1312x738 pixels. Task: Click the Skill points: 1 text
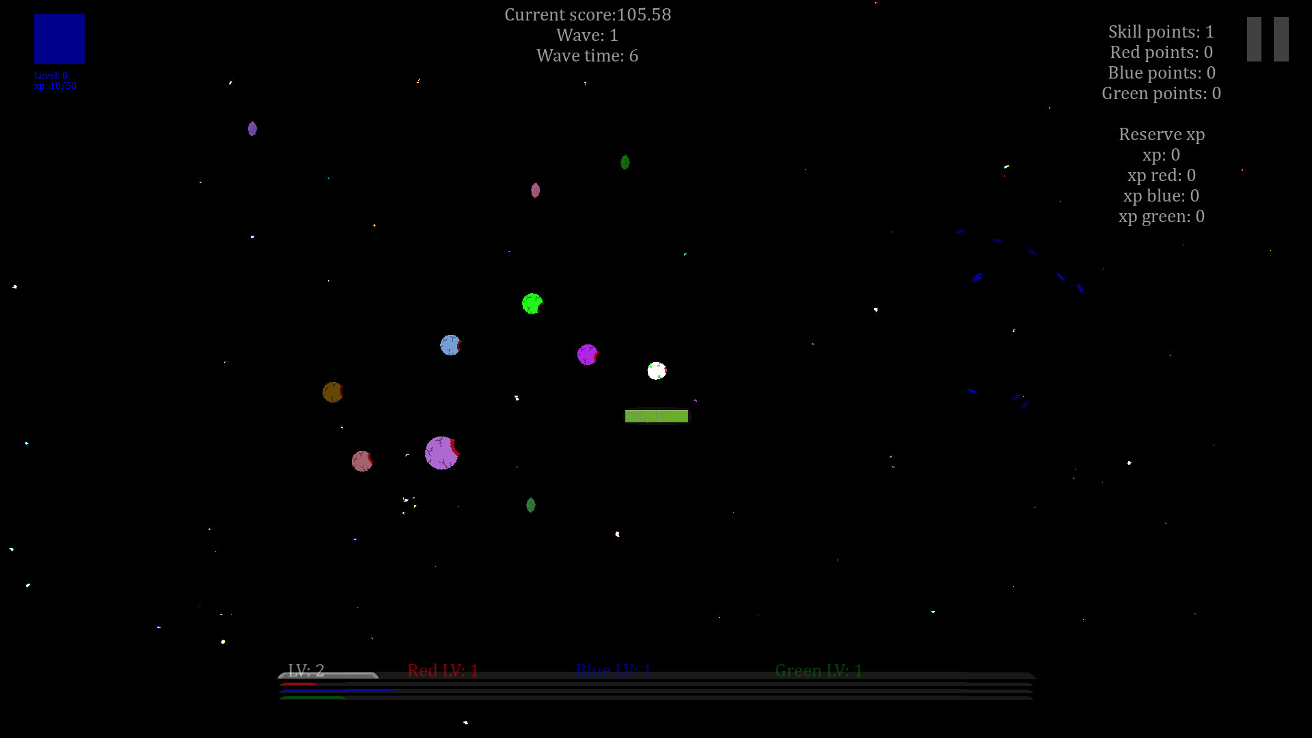pos(1160,31)
